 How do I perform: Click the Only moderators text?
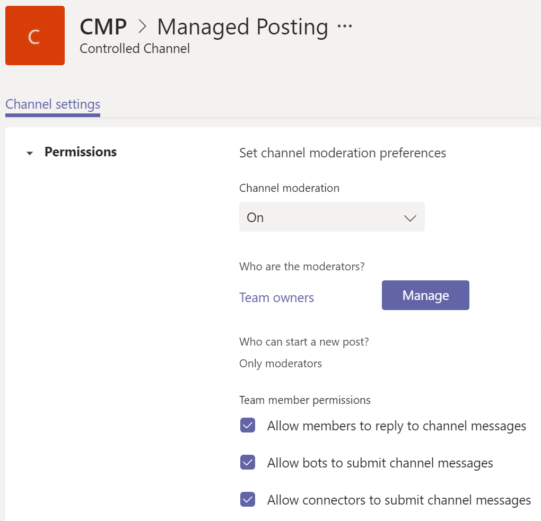pyautogui.click(x=281, y=364)
